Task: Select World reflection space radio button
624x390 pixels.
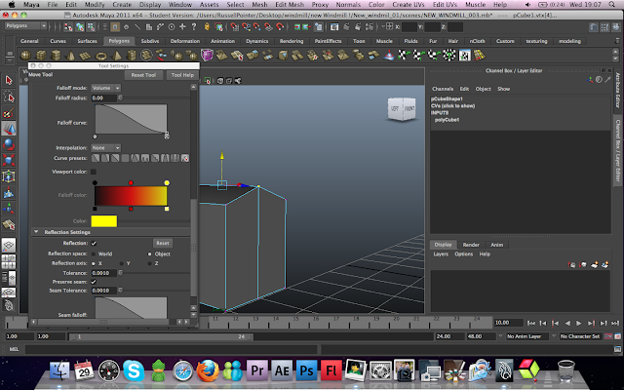Action: pyautogui.click(x=94, y=253)
